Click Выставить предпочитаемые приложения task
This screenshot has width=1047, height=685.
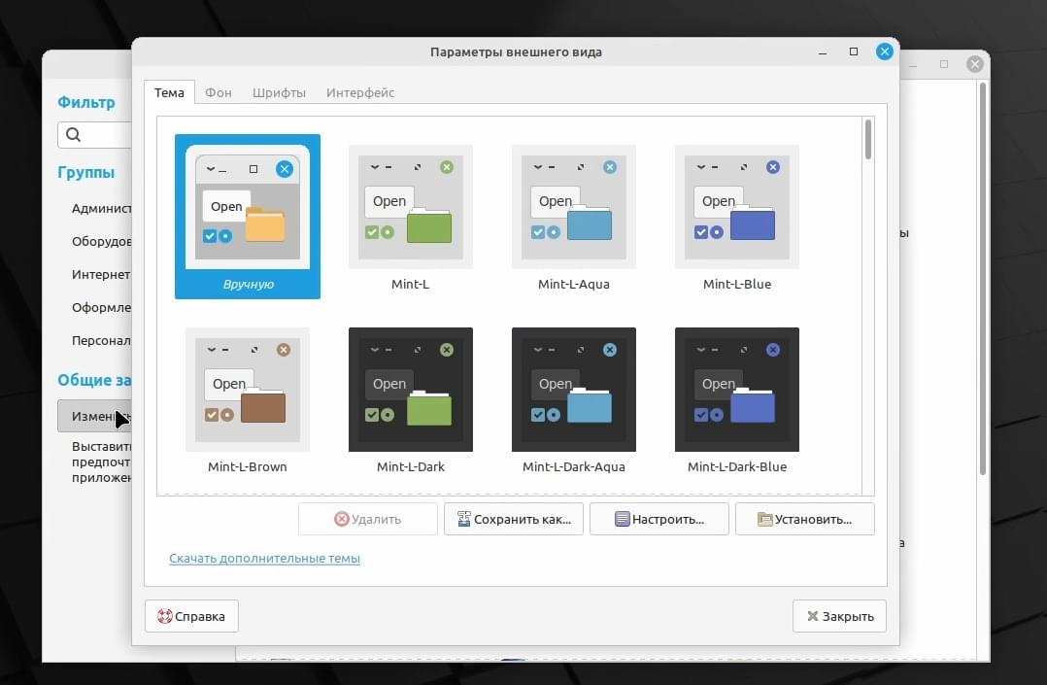101,462
